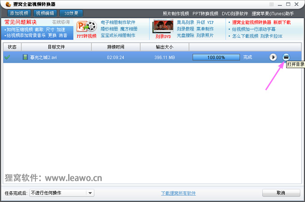The height and width of the screenshot is (202, 305).
Task: Open the output directory folder icon
Action: coord(286,57)
